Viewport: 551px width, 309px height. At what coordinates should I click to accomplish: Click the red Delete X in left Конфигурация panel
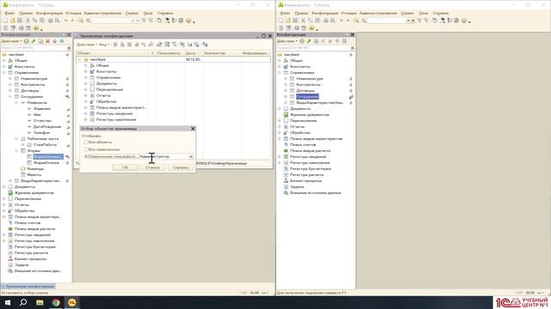tap(47, 41)
